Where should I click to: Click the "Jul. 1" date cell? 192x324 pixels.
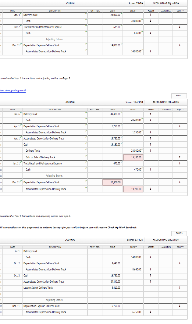[x=12, y=251]
